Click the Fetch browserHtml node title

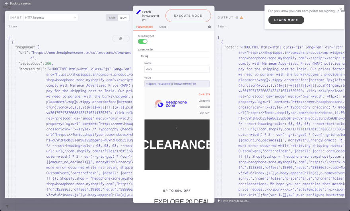click(x=151, y=16)
